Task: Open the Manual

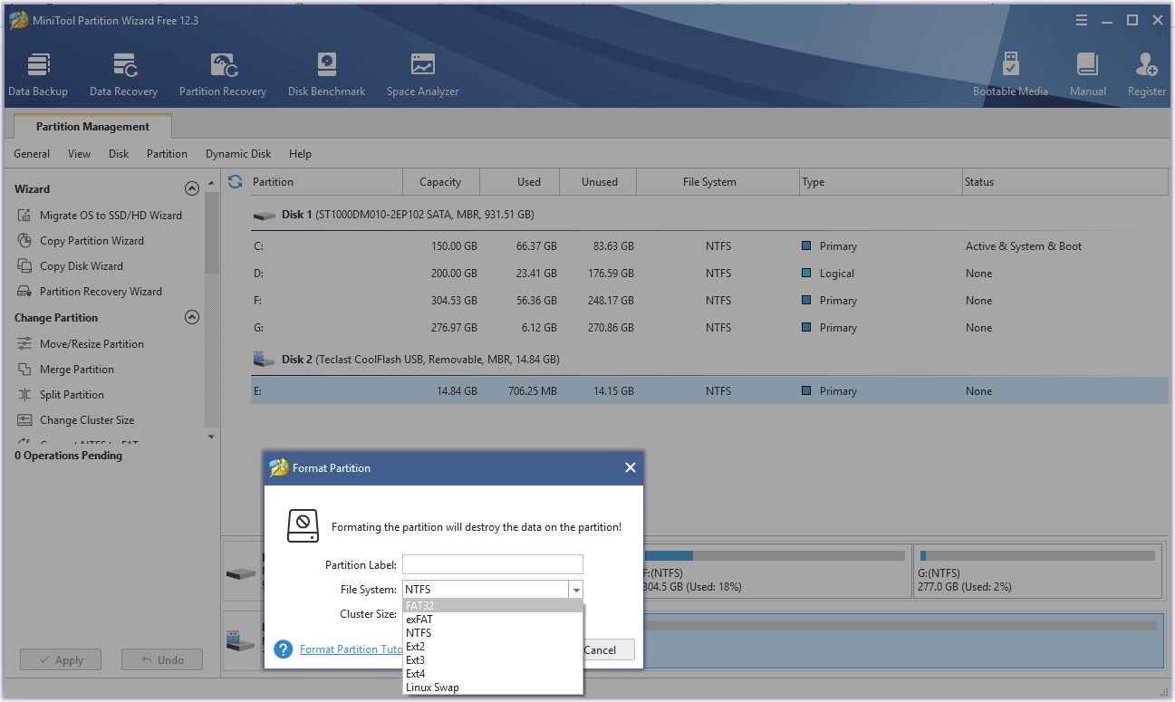Action: point(1088,74)
